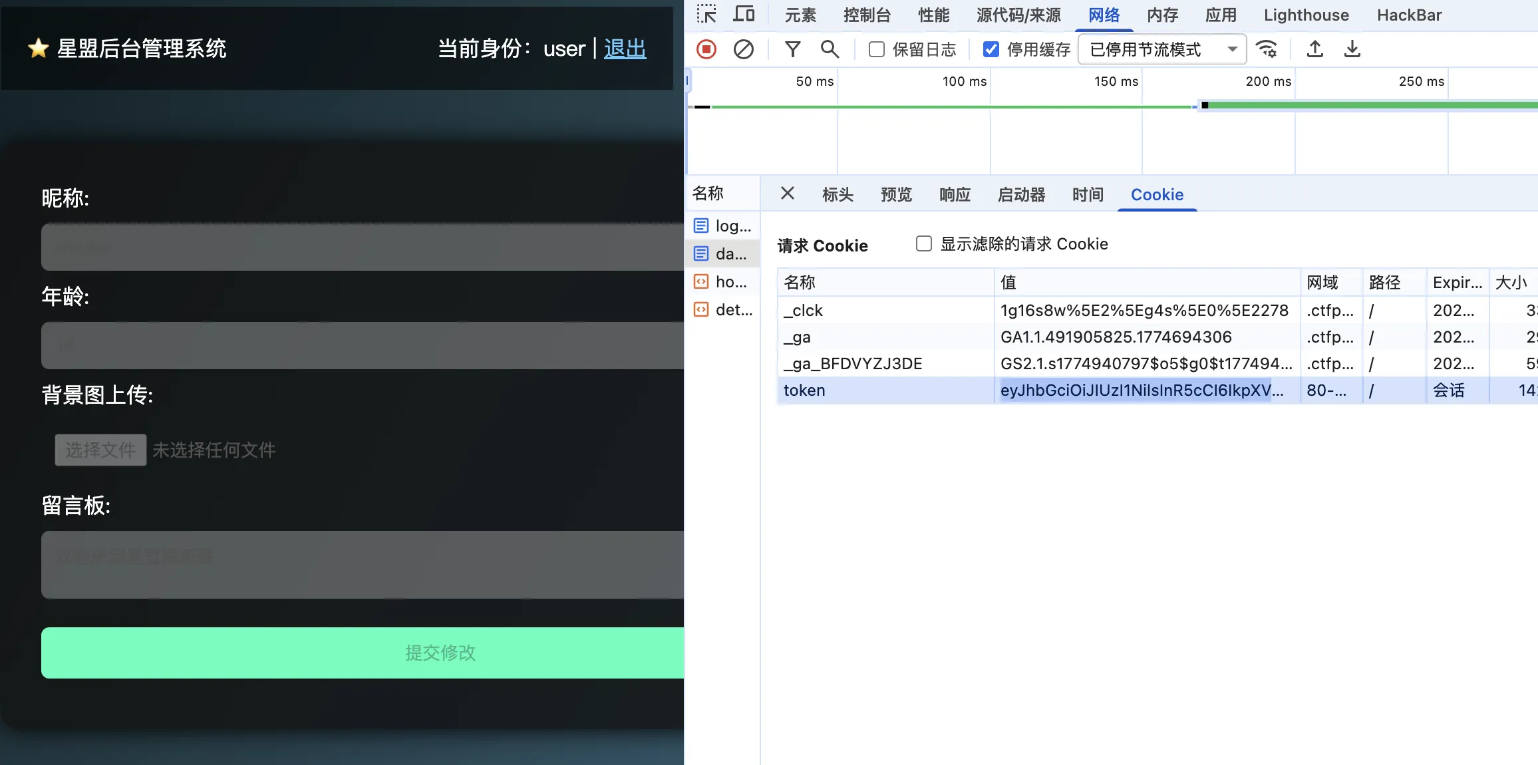Stop recording network log
The height and width of the screenshot is (765, 1538).
point(706,49)
